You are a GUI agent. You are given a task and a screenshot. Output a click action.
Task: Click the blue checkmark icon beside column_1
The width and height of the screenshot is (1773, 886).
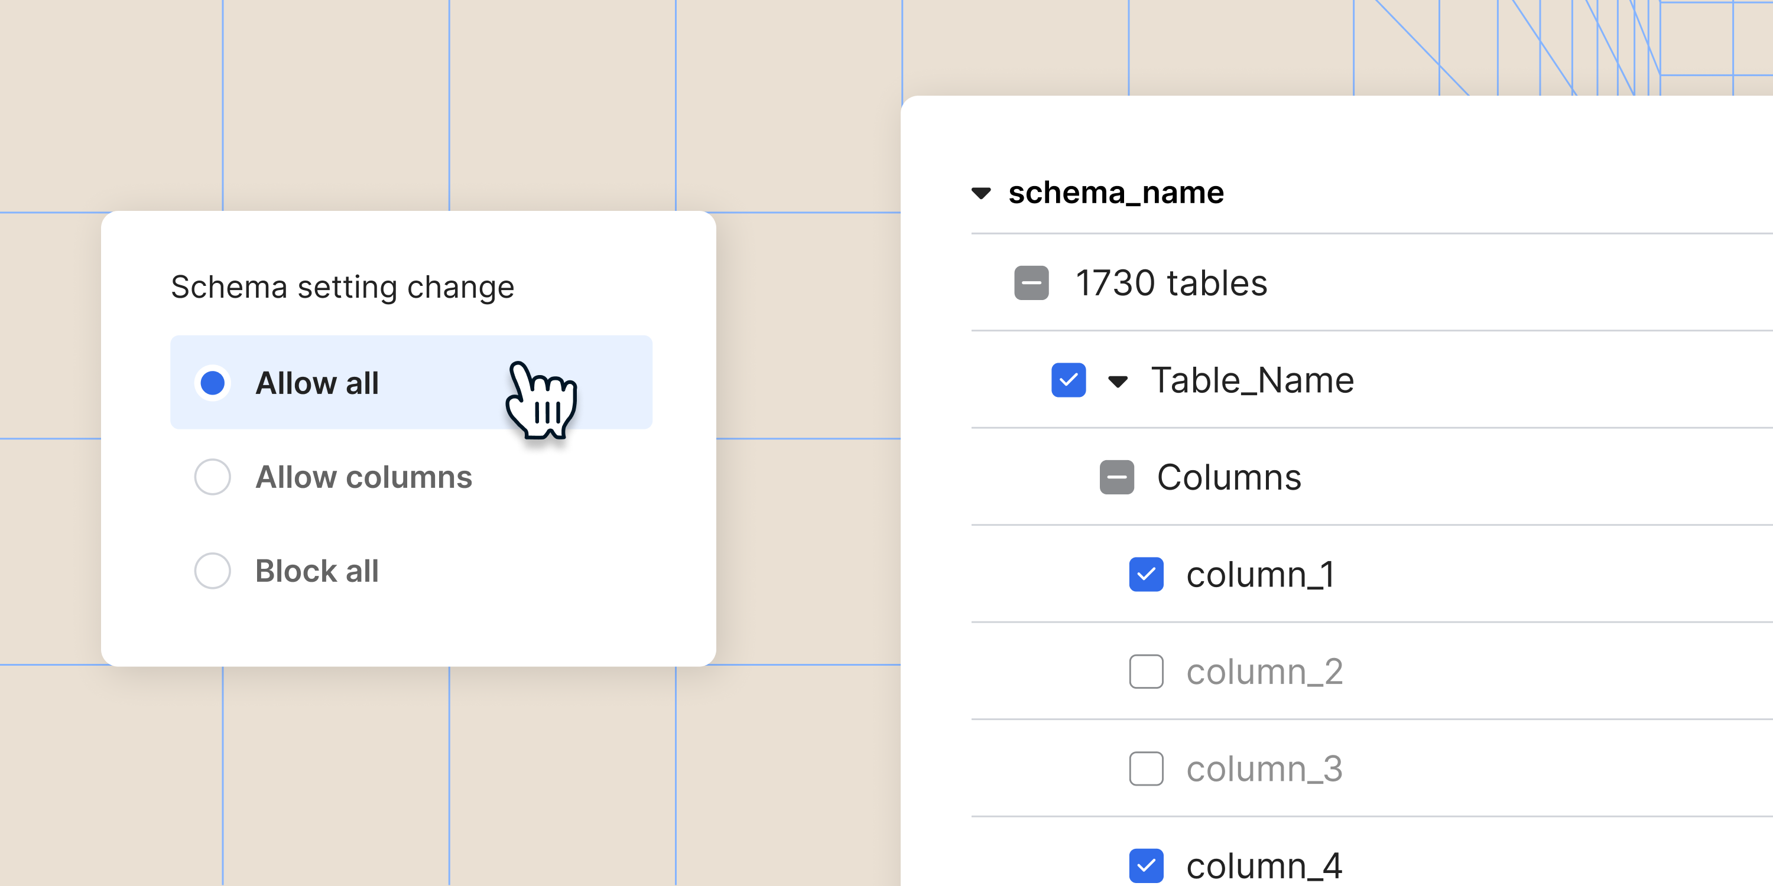tap(1146, 574)
